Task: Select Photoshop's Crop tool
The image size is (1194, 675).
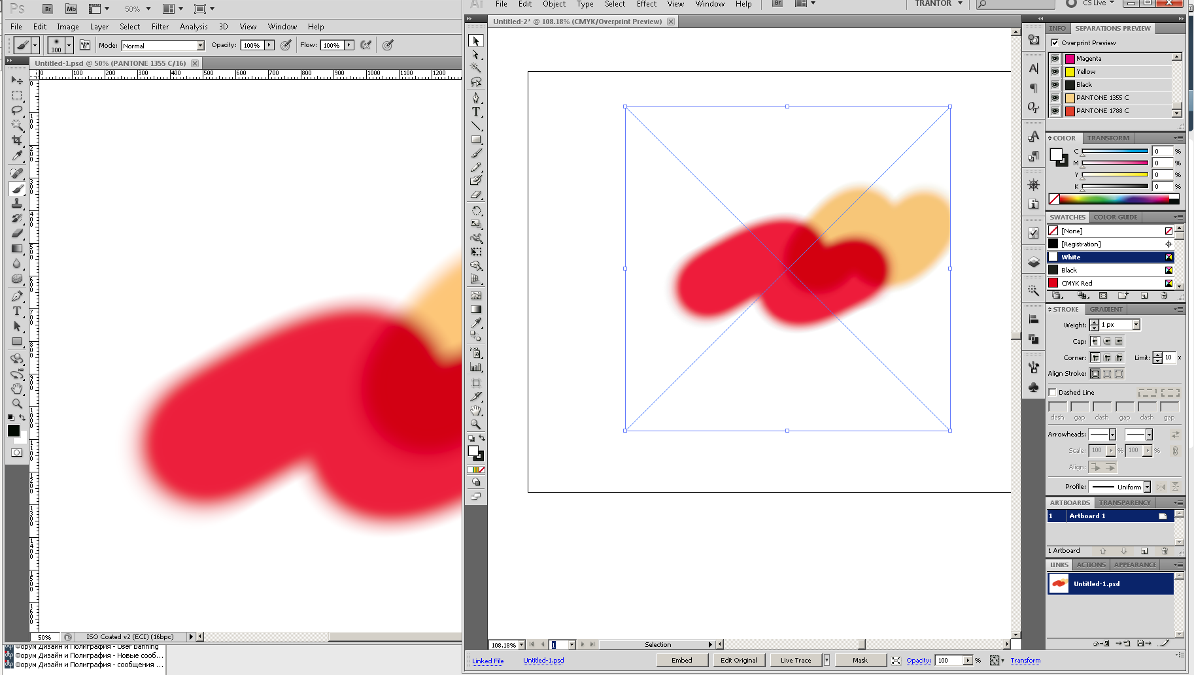Action: tap(17, 140)
